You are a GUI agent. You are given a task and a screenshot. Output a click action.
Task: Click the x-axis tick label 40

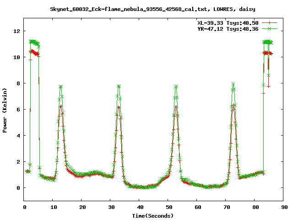click(140, 207)
